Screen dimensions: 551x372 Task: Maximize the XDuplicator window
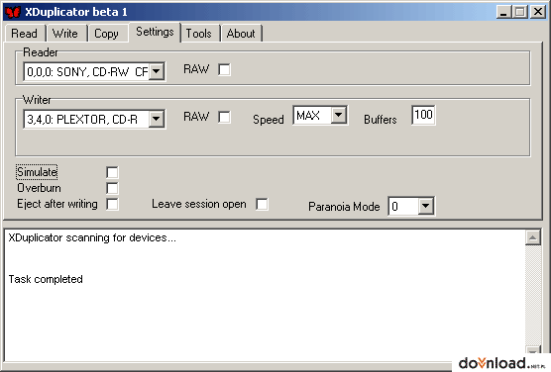(520, 12)
